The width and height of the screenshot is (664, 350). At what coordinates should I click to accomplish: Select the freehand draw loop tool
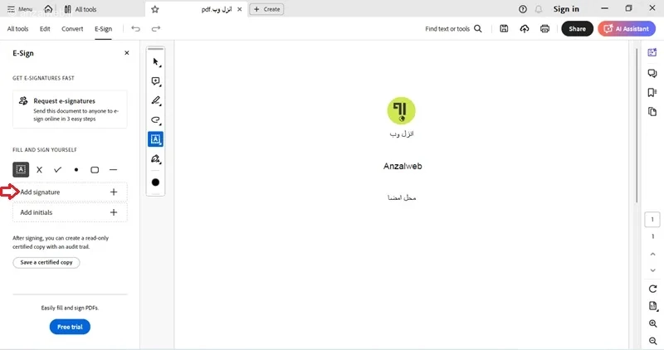coord(156,120)
